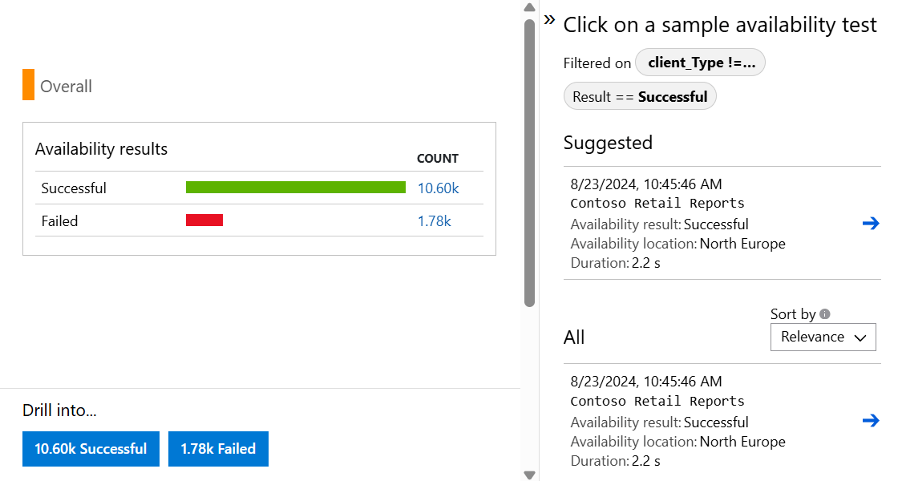Screen dimensions: 898x481
Task: Select the red Failed bar in chart
Action: click(x=204, y=220)
